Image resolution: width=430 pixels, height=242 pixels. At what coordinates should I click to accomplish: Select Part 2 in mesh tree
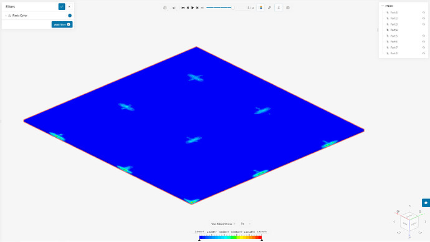[x=394, y=18]
